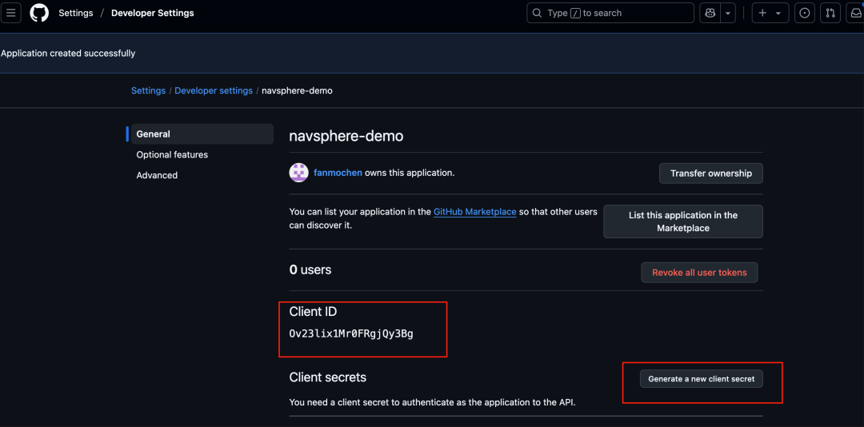Image resolution: width=864 pixels, height=427 pixels.
Task: Click the Developer settings breadcrumb link
Action: (214, 90)
